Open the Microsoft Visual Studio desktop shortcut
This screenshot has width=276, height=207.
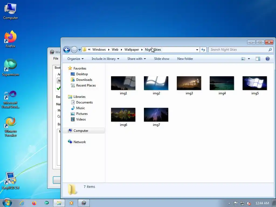tap(11, 99)
